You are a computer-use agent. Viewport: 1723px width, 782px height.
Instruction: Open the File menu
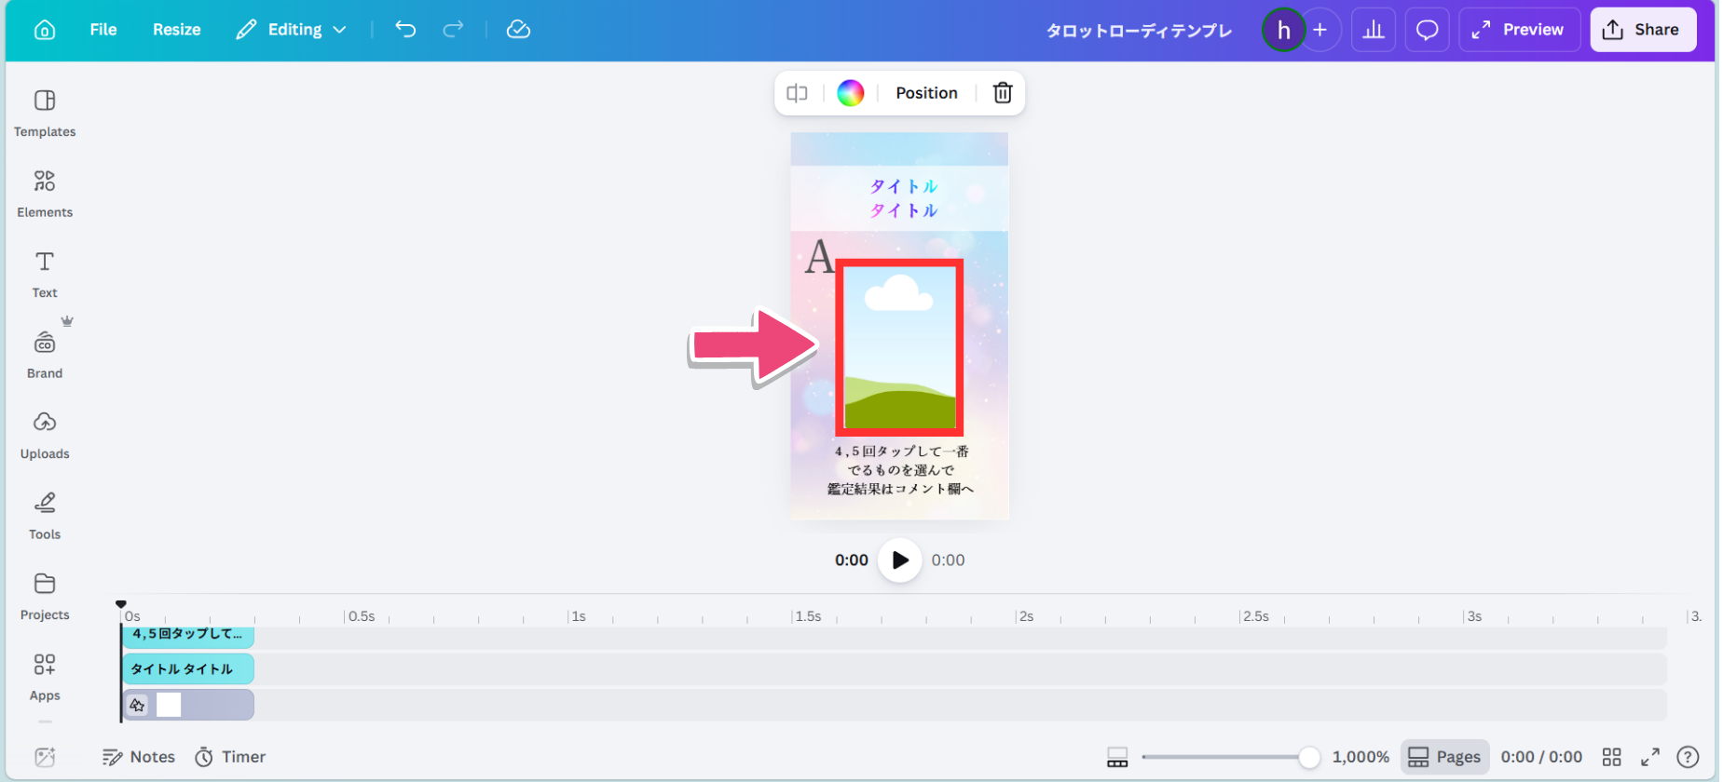pos(103,30)
